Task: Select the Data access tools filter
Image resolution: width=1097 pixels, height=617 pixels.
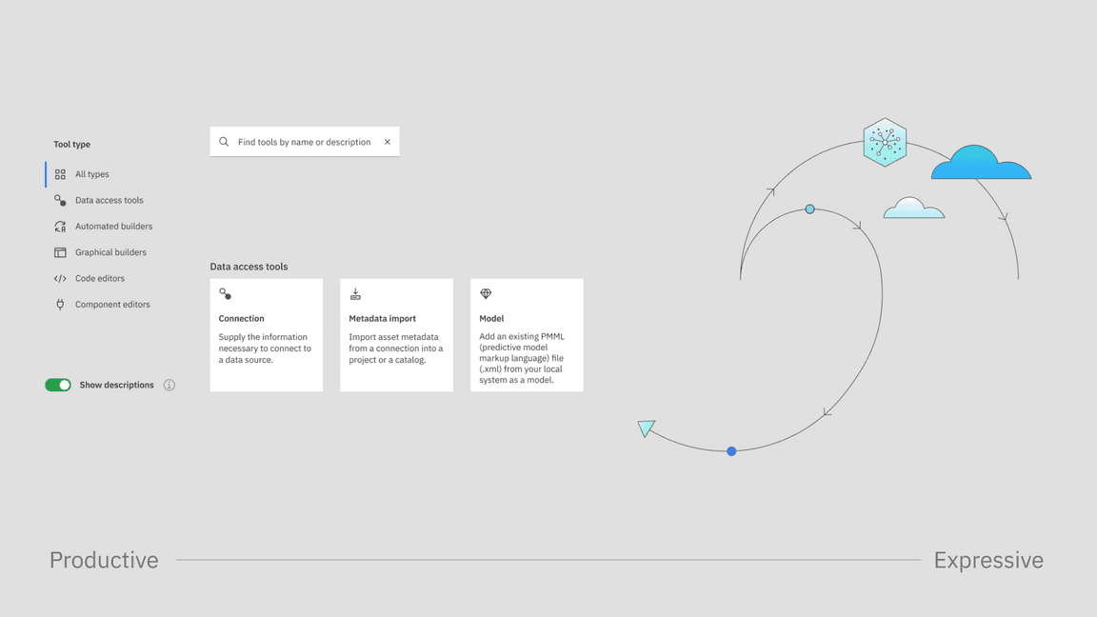Action: click(109, 201)
